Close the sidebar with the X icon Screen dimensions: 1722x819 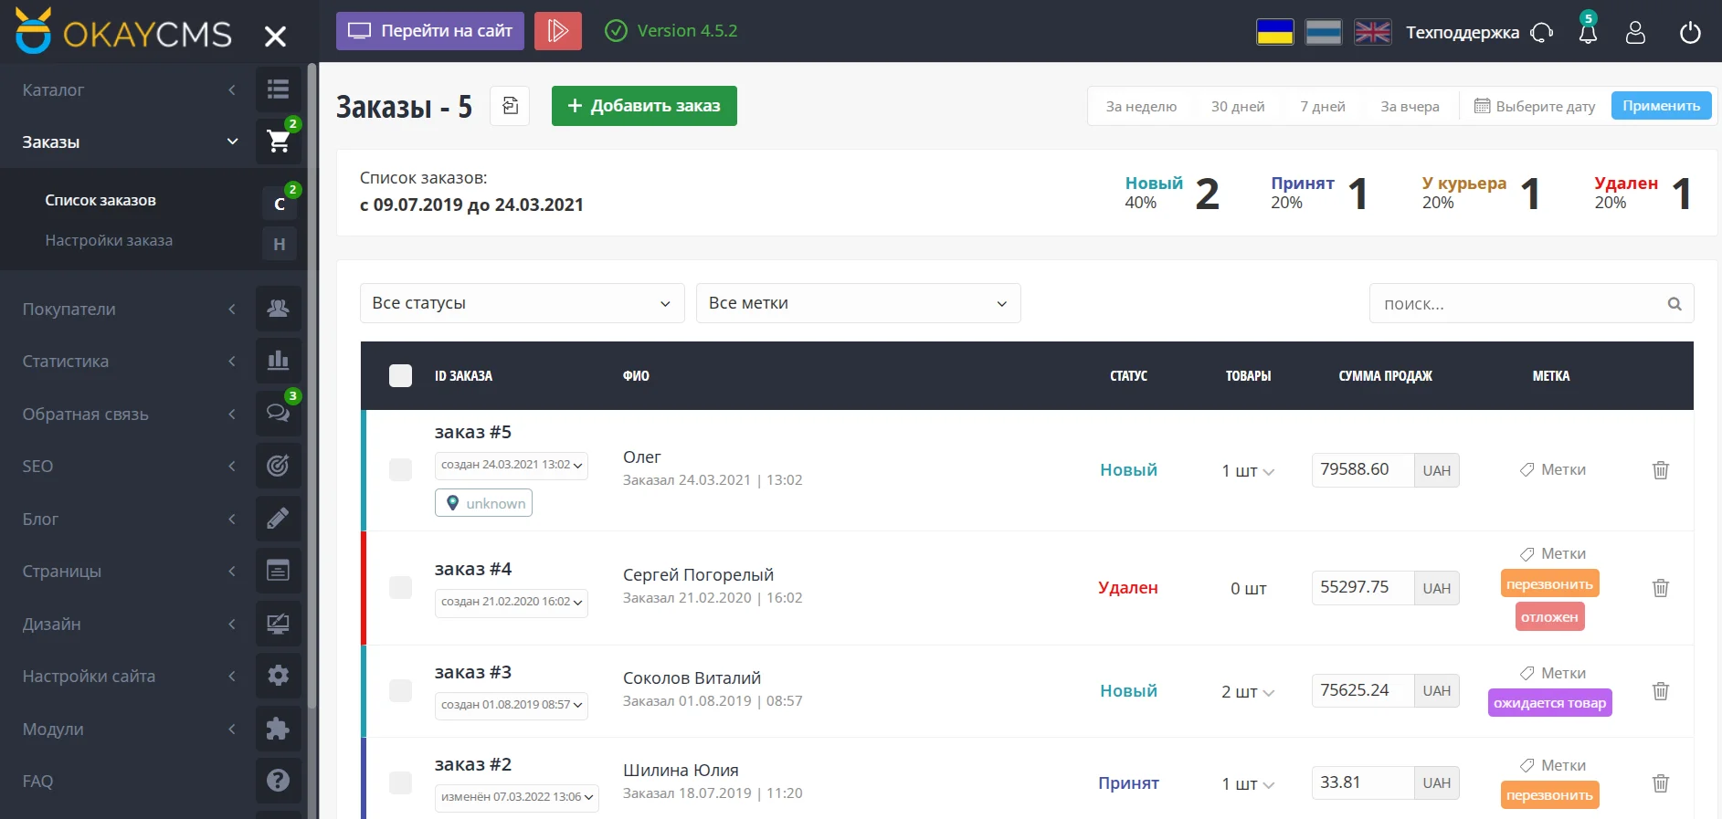[x=275, y=37]
